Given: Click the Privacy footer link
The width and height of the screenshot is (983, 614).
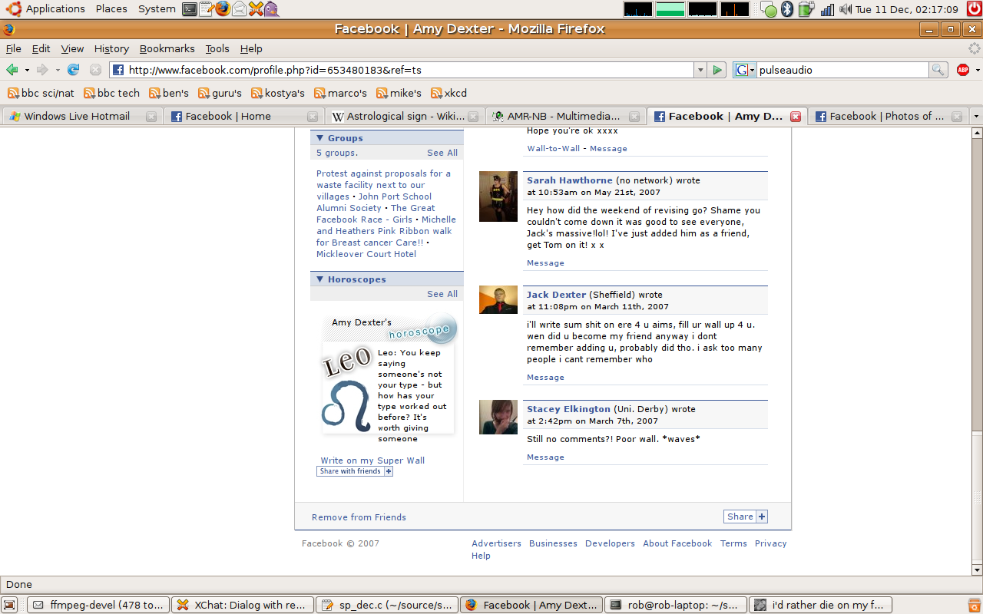Looking at the screenshot, I should 770,543.
